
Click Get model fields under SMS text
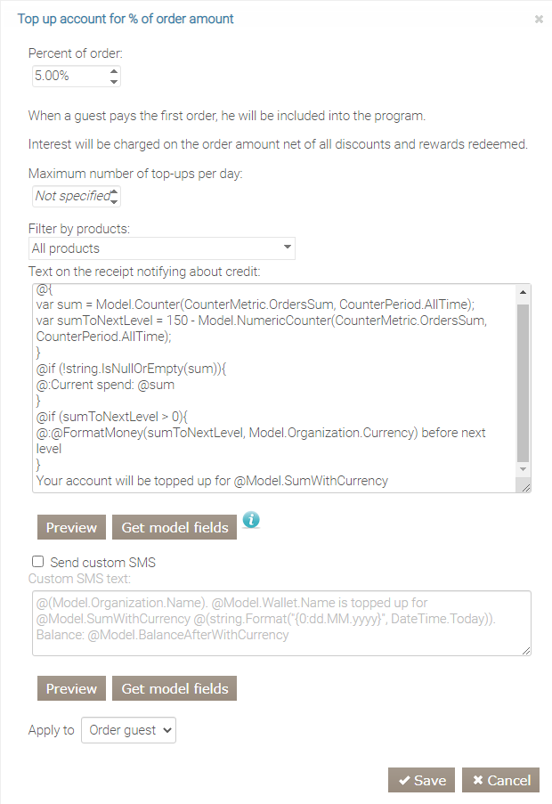[175, 688]
